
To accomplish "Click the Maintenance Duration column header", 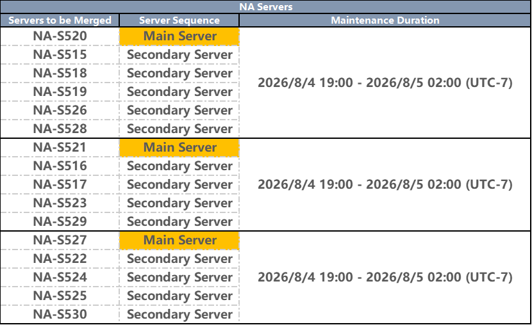I will [385, 20].
